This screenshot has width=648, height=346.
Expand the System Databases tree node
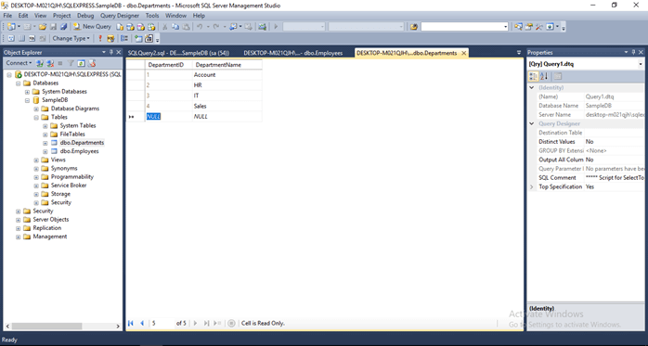(27, 92)
